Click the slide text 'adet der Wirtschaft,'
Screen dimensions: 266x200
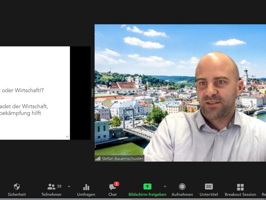(x=24, y=106)
